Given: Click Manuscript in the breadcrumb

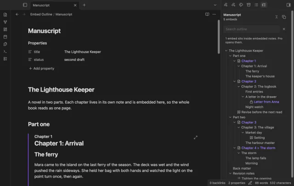Looking at the screenshot, I should point(64,14).
